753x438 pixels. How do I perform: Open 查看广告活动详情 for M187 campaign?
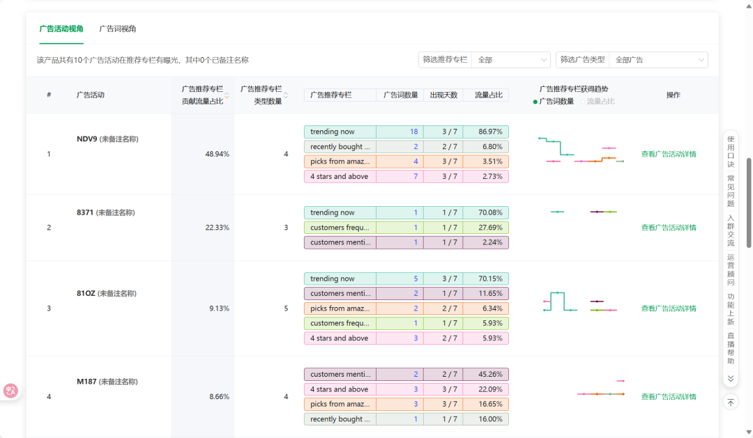pyautogui.click(x=669, y=397)
